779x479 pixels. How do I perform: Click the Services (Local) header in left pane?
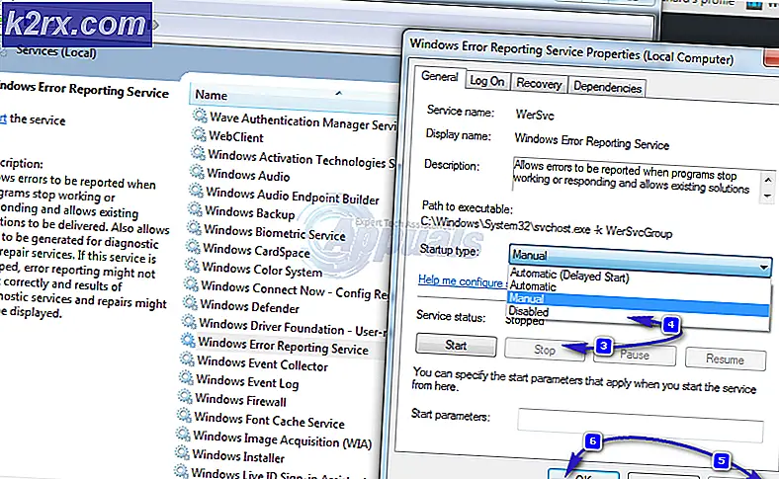pos(56,51)
